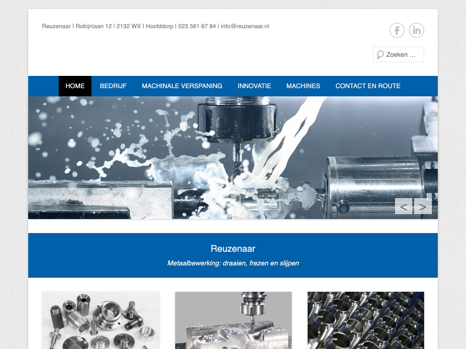Open thumbnail of assorted turned metal parts
The width and height of the screenshot is (466, 349).
[101, 320]
